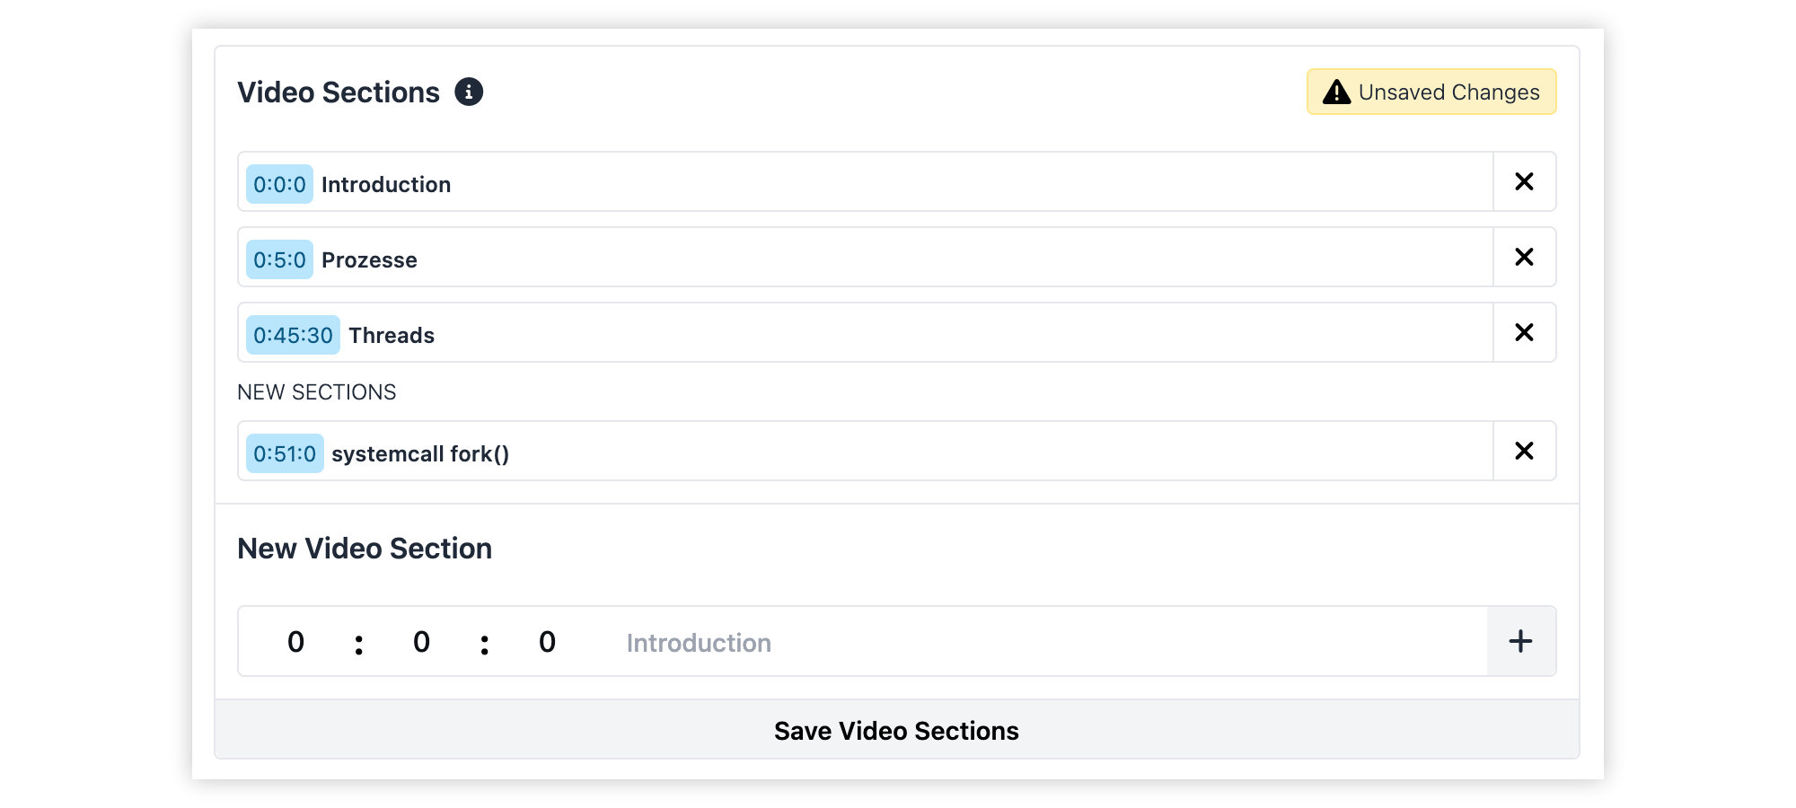Focus the hours field in New Video Section
The image size is (1796, 808).
click(x=295, y=641)
